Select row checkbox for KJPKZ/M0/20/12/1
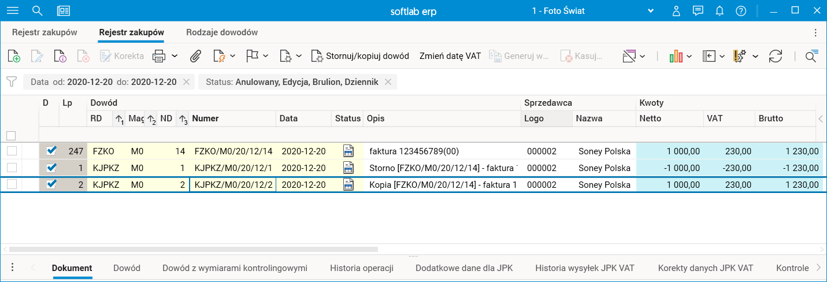The width and height of the screenshot is (827, 282). coord(12,168)
